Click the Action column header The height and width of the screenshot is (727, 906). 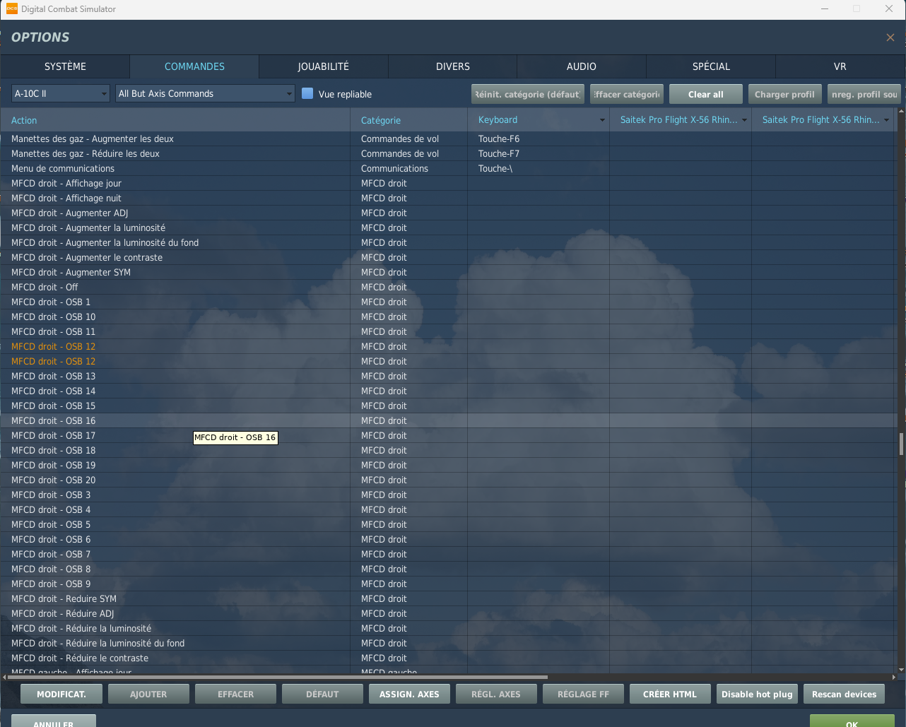(x=175, y=120)
